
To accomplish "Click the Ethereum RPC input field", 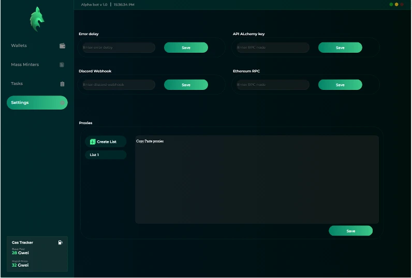I will [x=273, y=85].
